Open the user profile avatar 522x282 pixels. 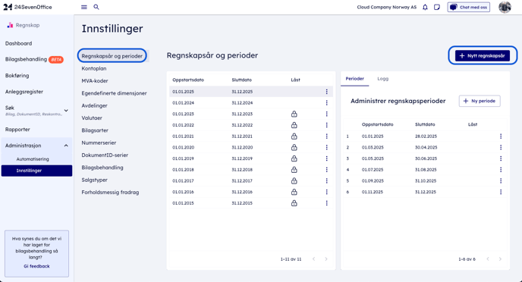pyautogui.click(x=505, y=7)
